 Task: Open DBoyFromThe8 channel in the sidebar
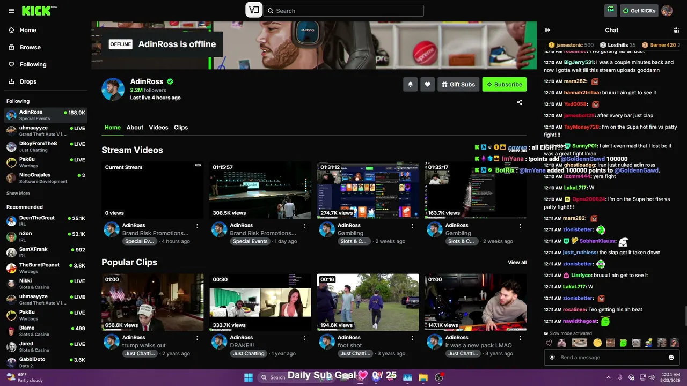(46, 146)
